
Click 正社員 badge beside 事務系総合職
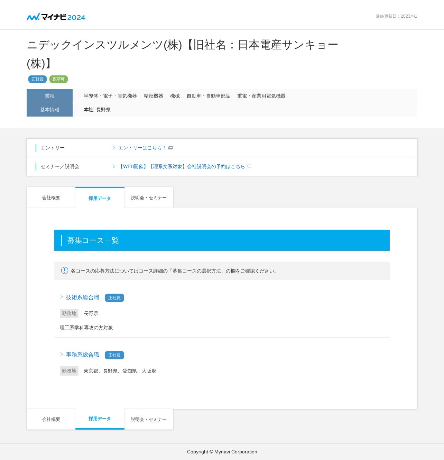pos(114,355)
